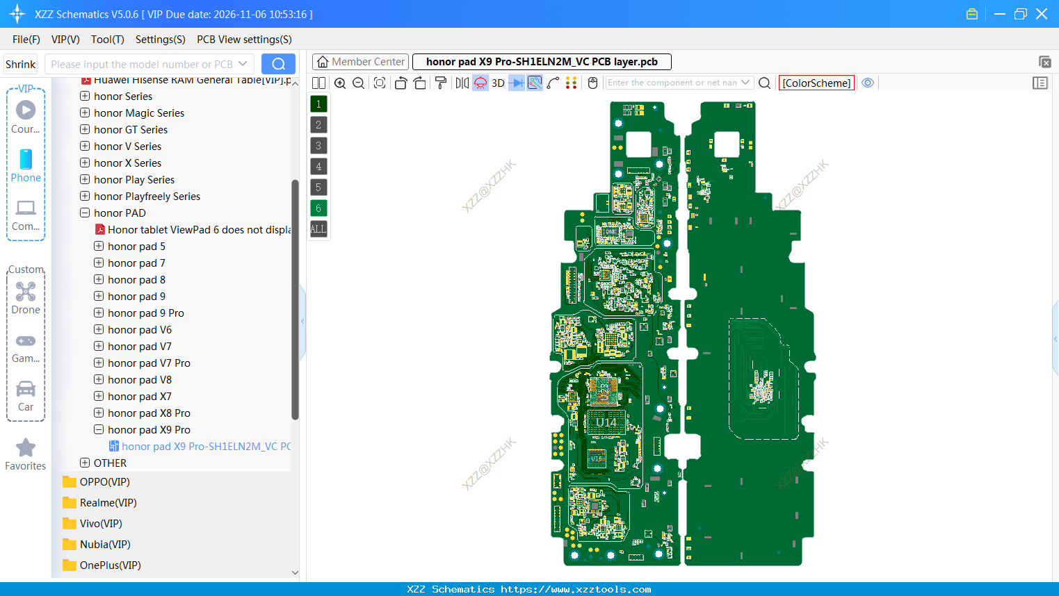Viewport: 1059px width, 596px height.
Task: Select the Zoom Out tool
Action: point(357,83)
